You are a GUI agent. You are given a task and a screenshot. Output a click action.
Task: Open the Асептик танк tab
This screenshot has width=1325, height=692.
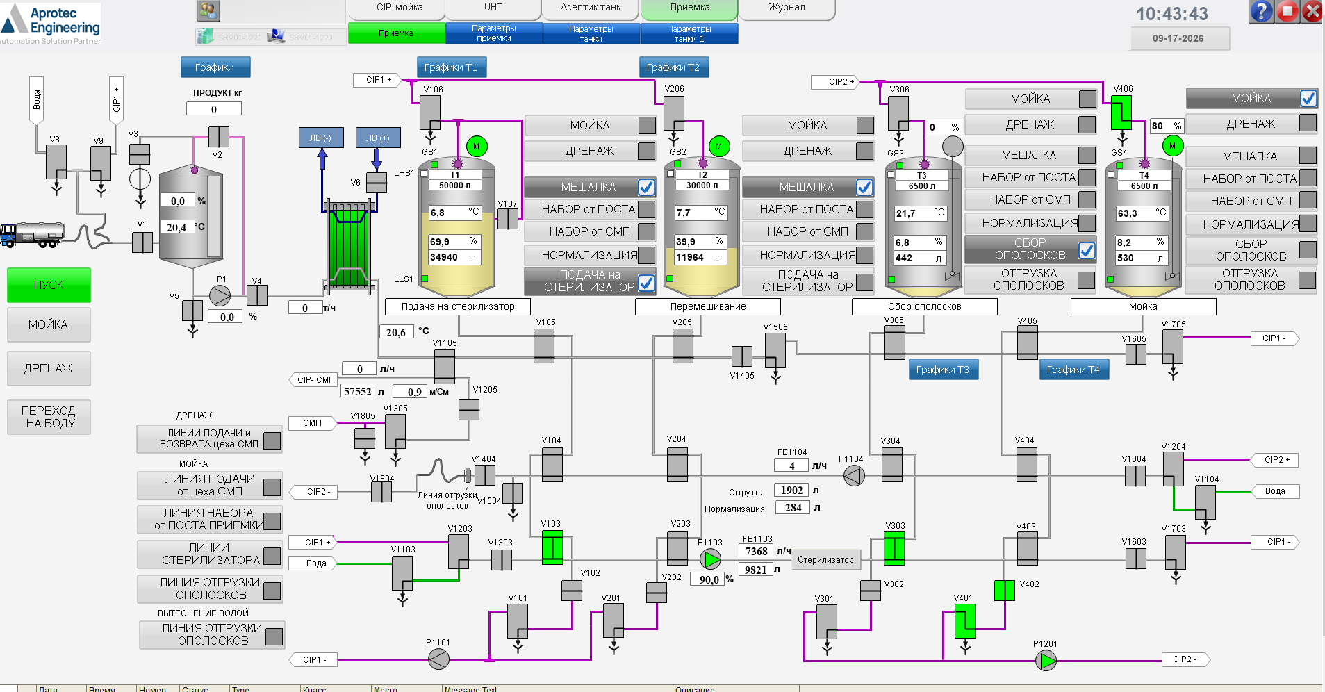click(x=591, y=9)
